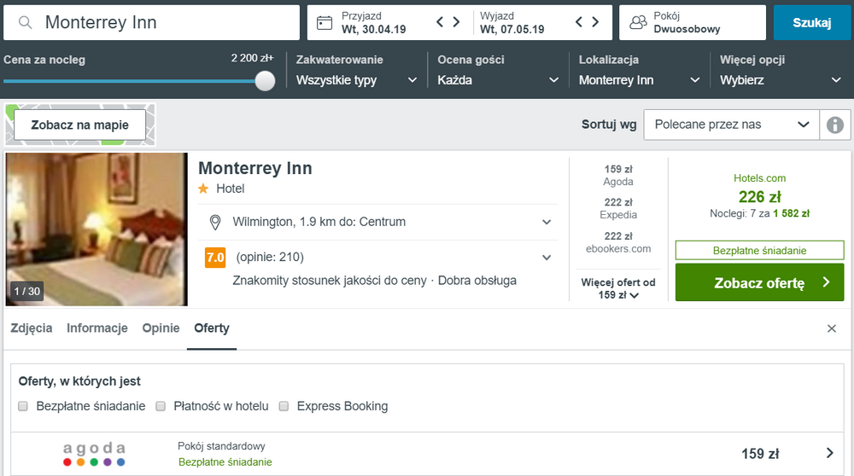
Task: Switch to the Informacje tab
Action: tap(97, 328)
